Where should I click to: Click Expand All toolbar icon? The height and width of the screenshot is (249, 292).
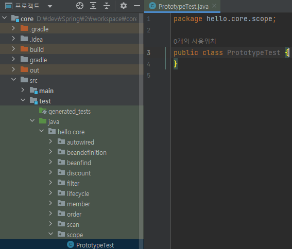click(x=93, y=6)
